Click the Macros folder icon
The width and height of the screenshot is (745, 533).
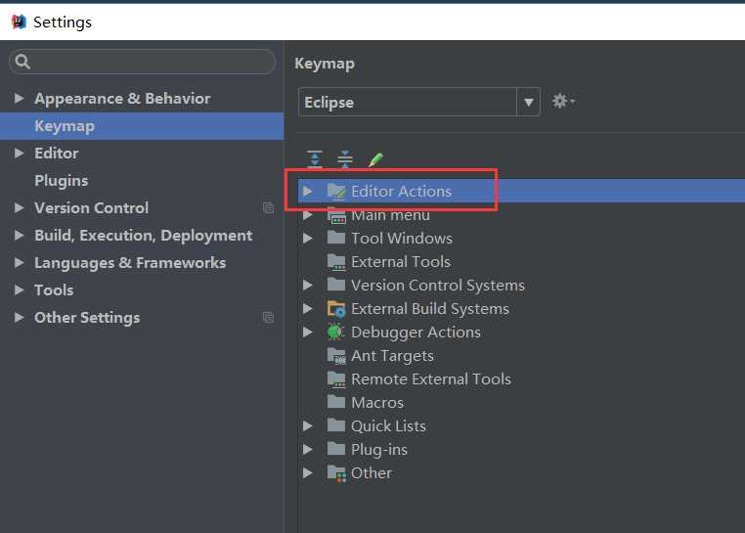coord(336,402)
